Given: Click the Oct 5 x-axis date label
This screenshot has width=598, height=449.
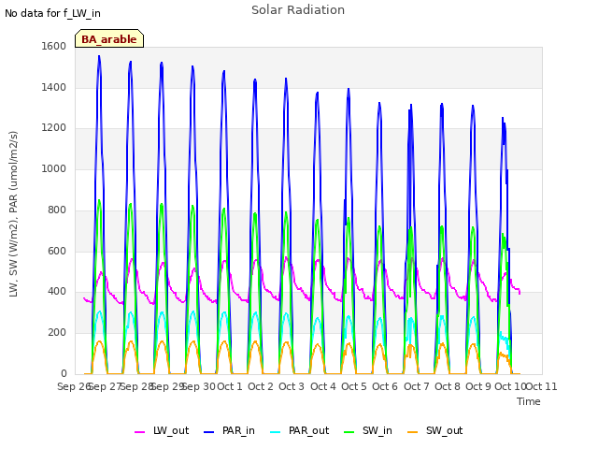Looking at the screenshot, I should point(354,386).
